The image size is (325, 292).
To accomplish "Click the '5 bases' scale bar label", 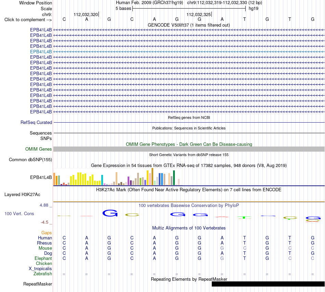I will [123, 9].
